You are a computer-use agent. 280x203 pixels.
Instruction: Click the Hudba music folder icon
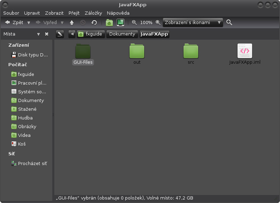coord(14,118)
